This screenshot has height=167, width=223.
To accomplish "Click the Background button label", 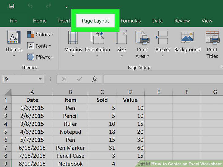I will [187, 50].
